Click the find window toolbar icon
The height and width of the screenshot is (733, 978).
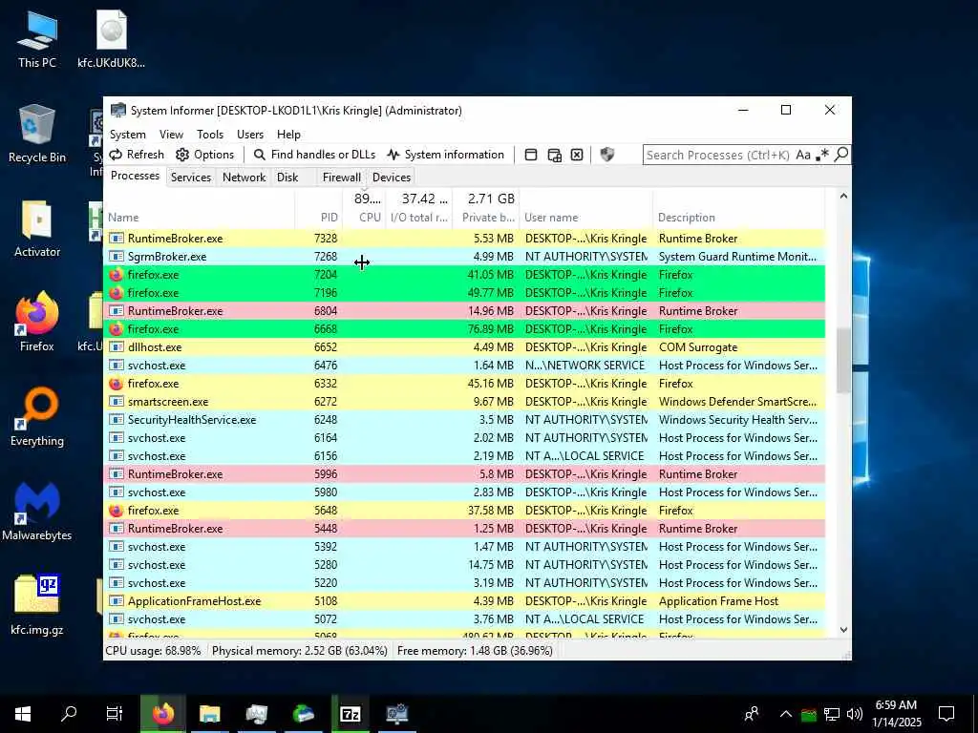[531, 155]
